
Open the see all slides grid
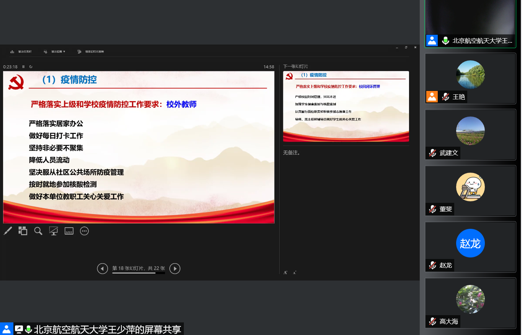coord(23,231)
